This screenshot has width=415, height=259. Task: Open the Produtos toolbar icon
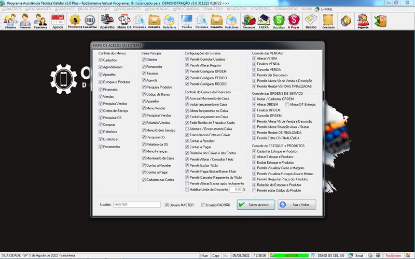point(75,21)
